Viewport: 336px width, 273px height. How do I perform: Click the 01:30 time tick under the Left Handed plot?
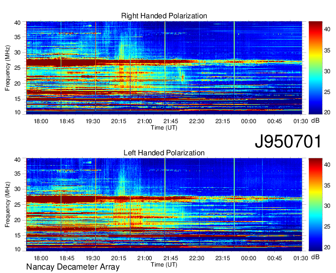300,258
